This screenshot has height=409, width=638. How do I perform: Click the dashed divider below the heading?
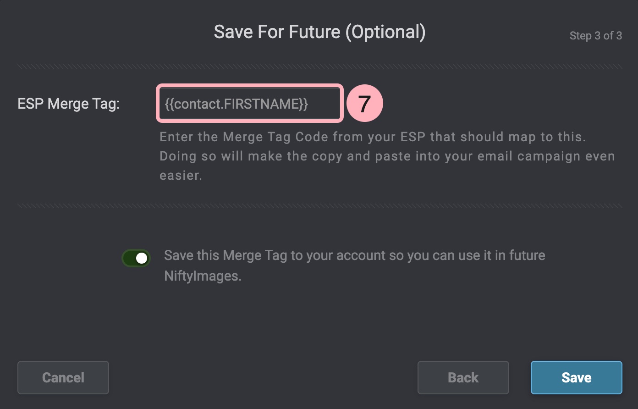319,66
